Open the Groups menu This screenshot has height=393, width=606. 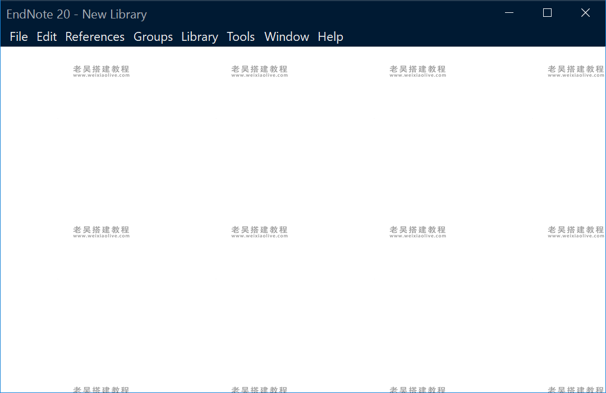[153, 37]
